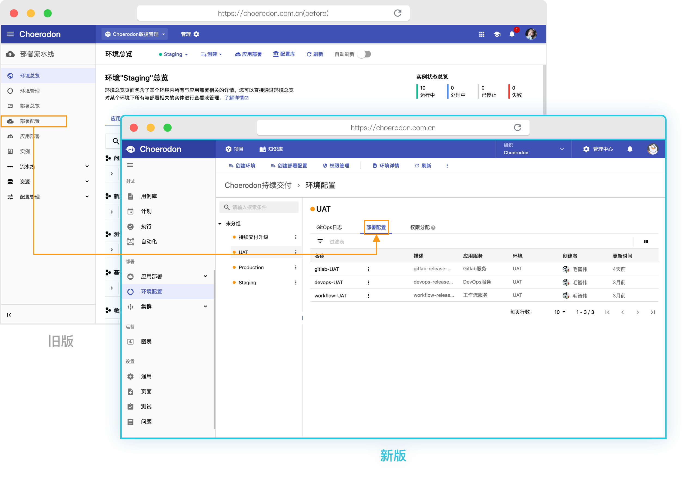The image size is (693, 477).
Task: Collapse the 未分组 tree group
Action: (220, 224)
